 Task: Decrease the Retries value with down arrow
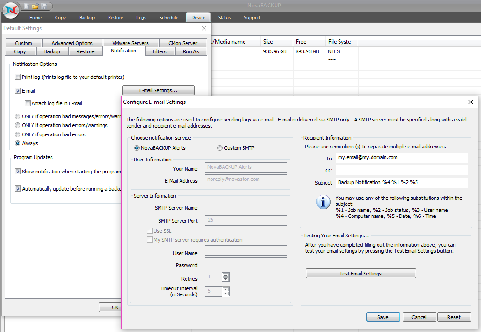(226, 279)
